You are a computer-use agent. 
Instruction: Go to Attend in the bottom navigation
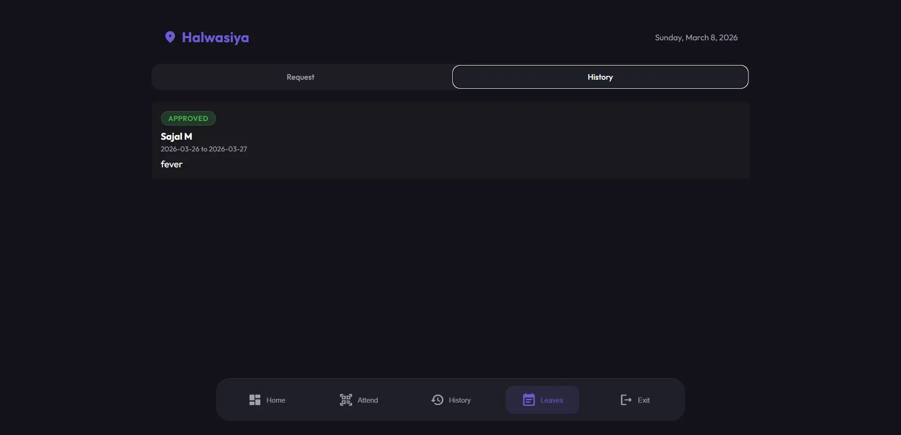coord(359,400)
